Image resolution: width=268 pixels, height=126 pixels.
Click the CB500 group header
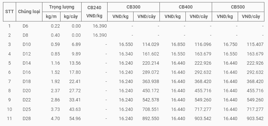click(x=238, y=7)
